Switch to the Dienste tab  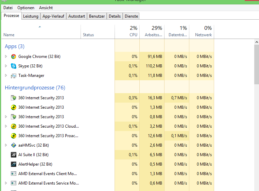[131, 16]
